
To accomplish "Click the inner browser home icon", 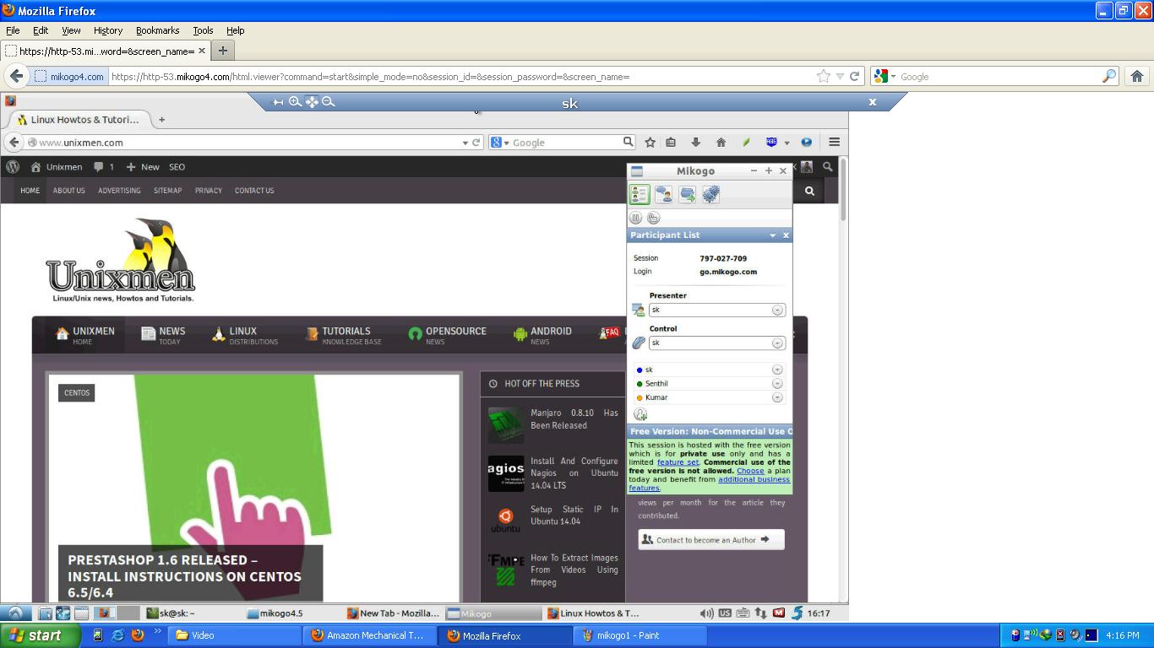I will pyautogui.click(x=721, y=143).
